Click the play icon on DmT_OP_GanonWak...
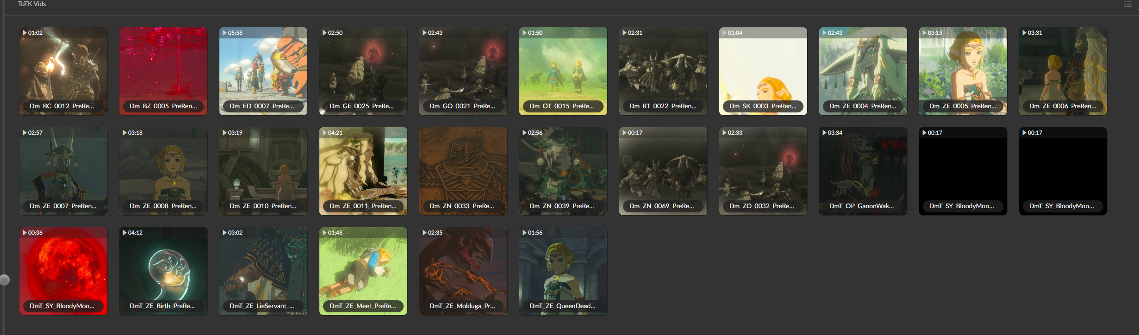The image size is (1139, 335). 824,133
